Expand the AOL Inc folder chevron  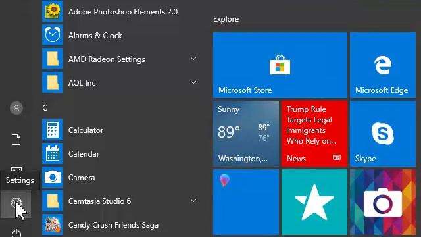[193, 82]
